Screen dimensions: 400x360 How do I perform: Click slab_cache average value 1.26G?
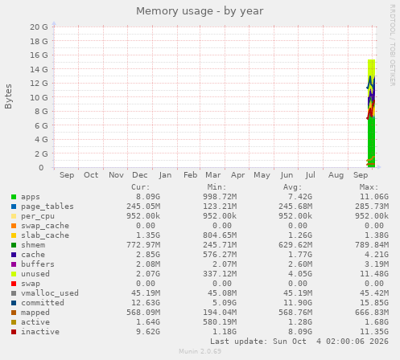(x=300, y=235)
